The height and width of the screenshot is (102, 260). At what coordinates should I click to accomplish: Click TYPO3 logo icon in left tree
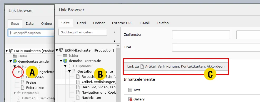(x=11, y=51)
